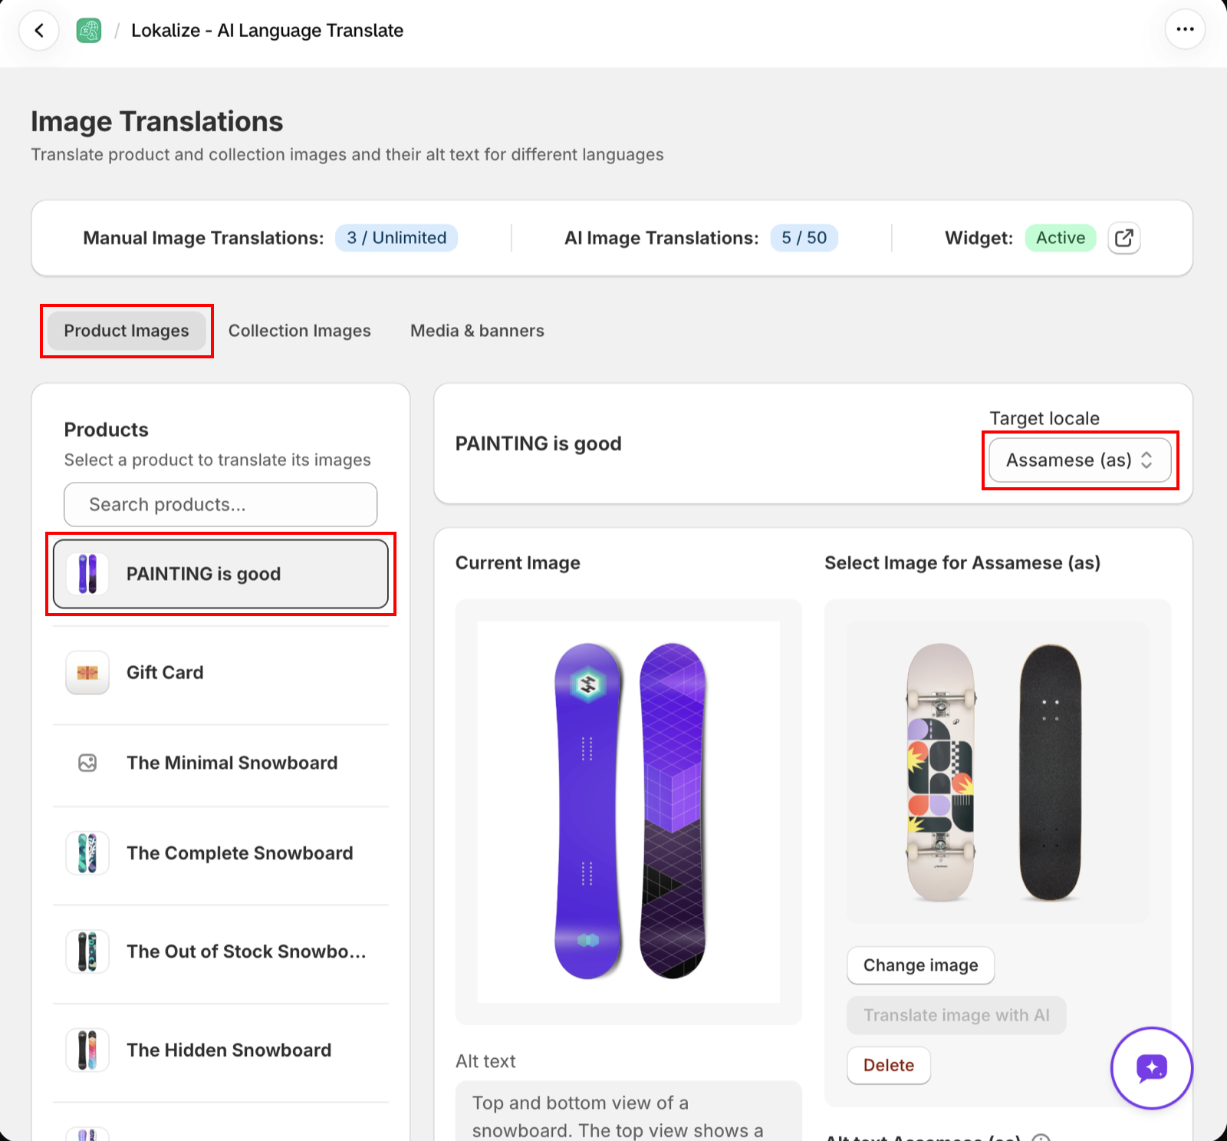The width and height of the screenshot is (1227, 1141).
Task: Click the PAINTING is good product thumbnail icon
Action: (87, 574)
